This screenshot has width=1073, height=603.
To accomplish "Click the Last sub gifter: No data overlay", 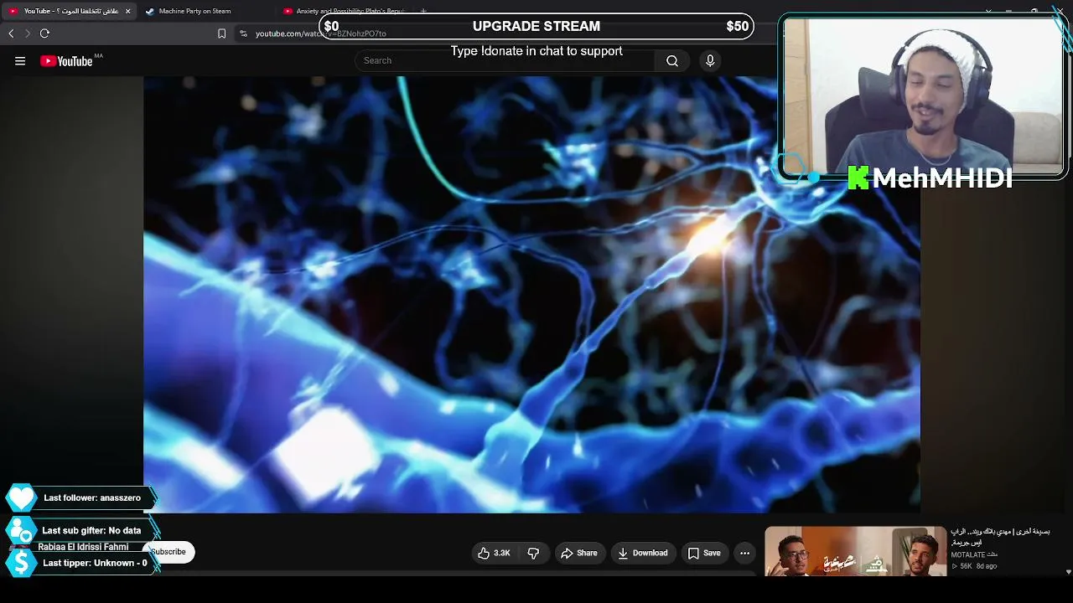I will click(80, 530).
